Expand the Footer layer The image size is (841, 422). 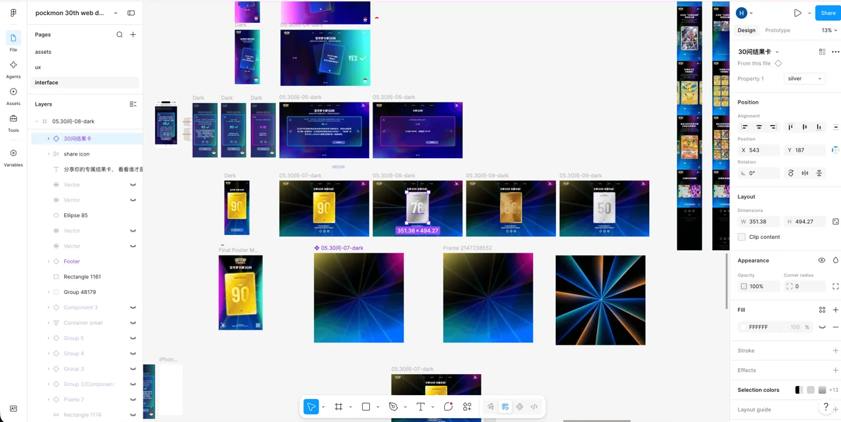[48, 262]
